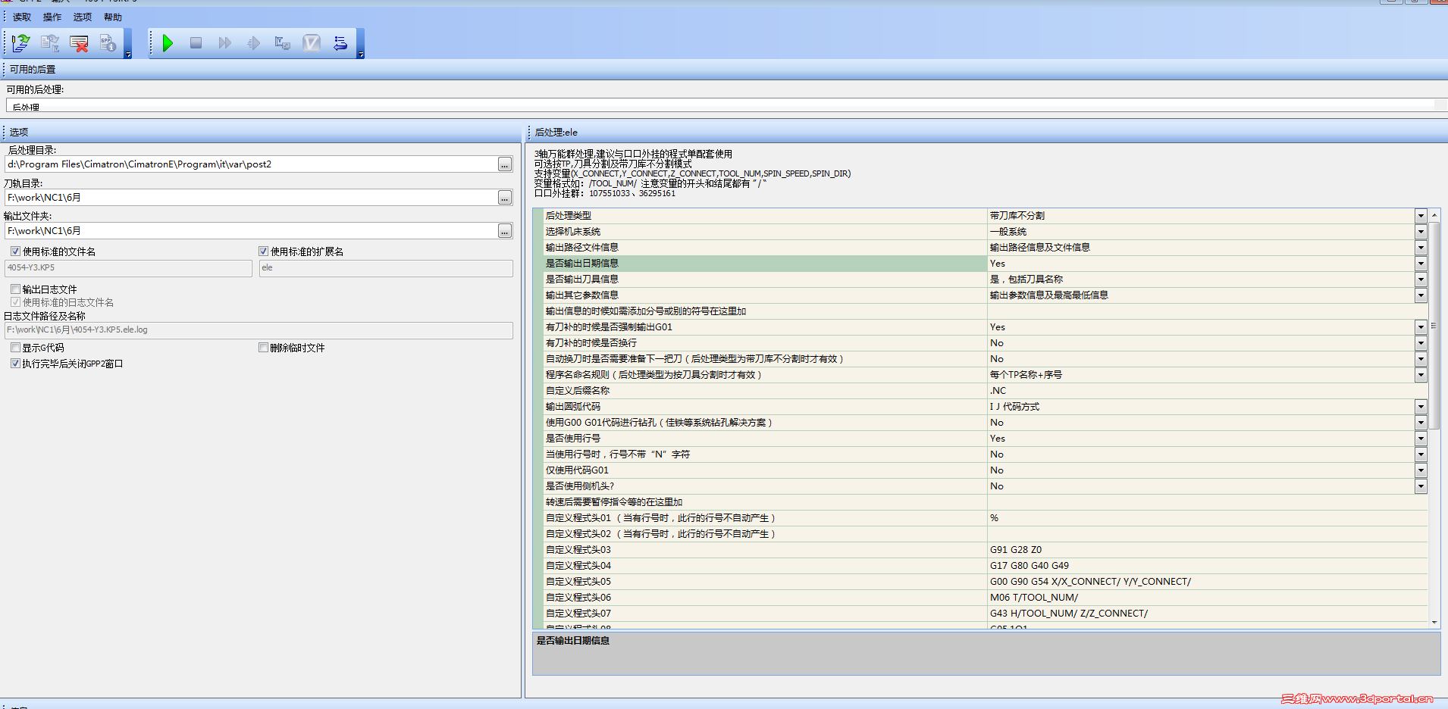The width and height of the screenshot is (1448, 709).
Task: Open the 帮助 menu
Action: tap(113, 17)
